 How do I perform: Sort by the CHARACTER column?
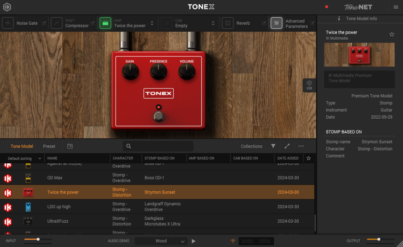123,158
